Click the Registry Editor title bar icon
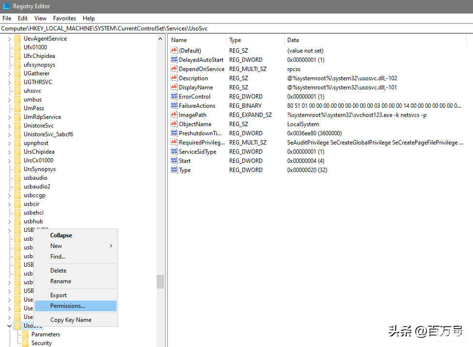This screenshot has width=473, height=347. click(x=6, y=6)
